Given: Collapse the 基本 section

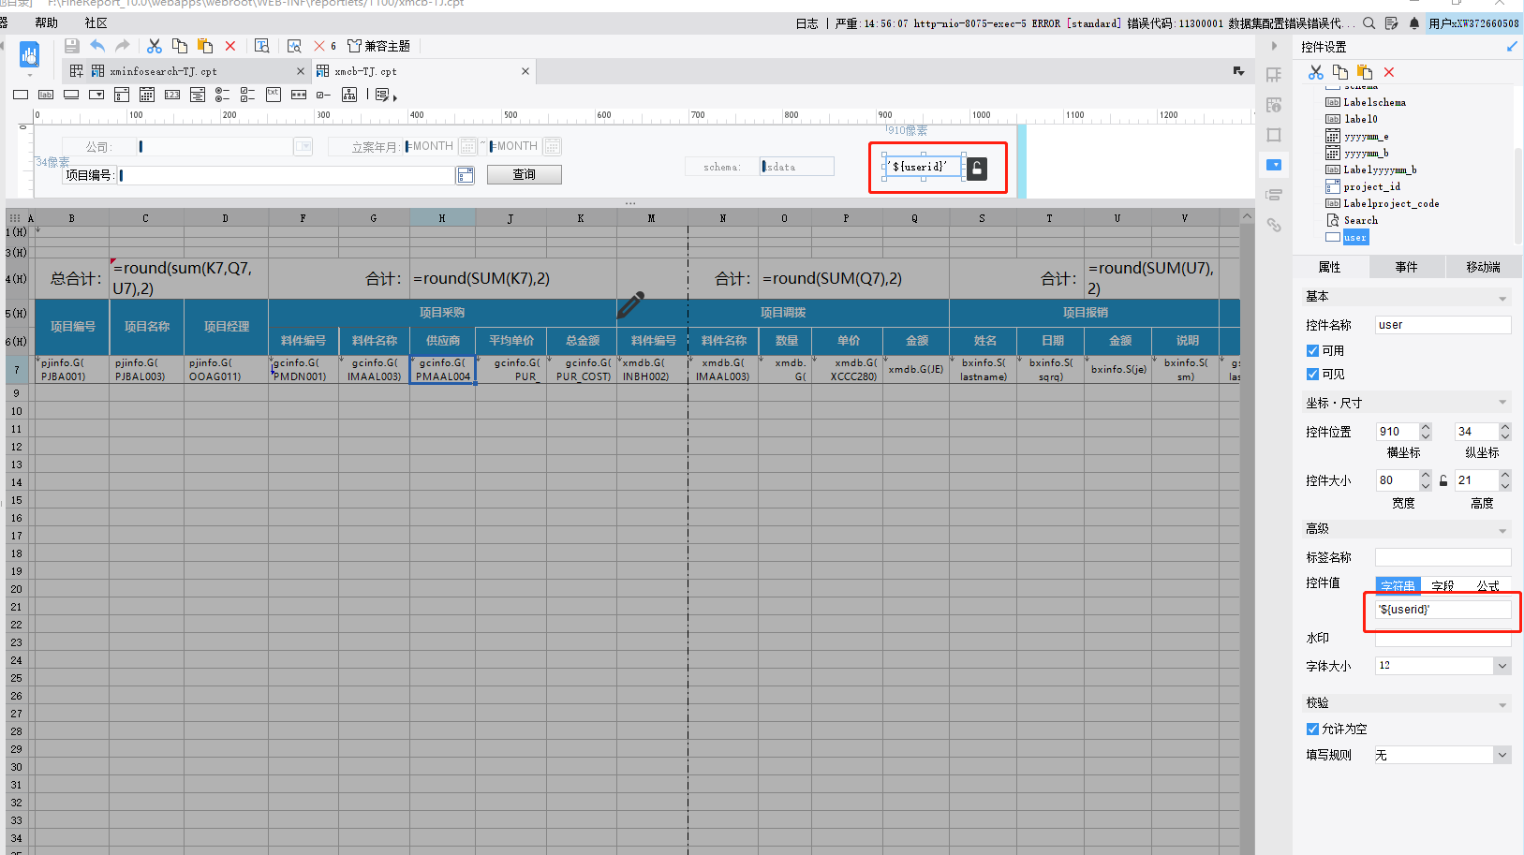Looking at the screenshot, I should click(1502, 298).
